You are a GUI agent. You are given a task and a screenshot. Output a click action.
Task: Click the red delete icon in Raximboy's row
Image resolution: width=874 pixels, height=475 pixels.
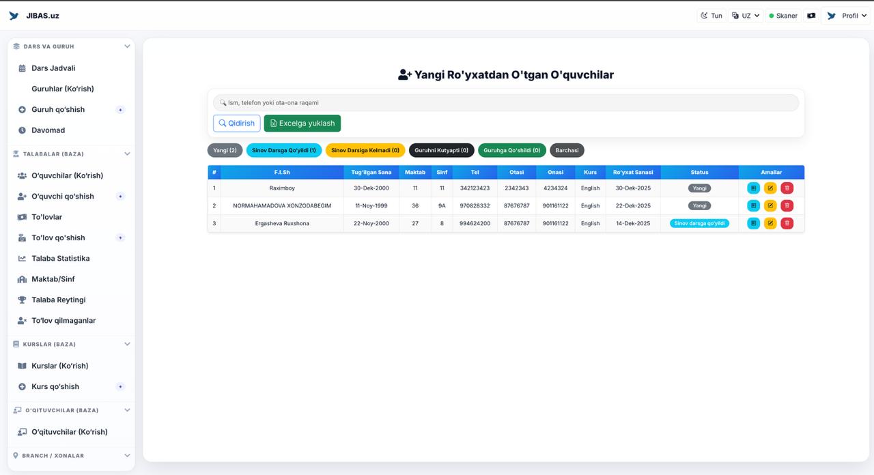(x=787, y=188)
